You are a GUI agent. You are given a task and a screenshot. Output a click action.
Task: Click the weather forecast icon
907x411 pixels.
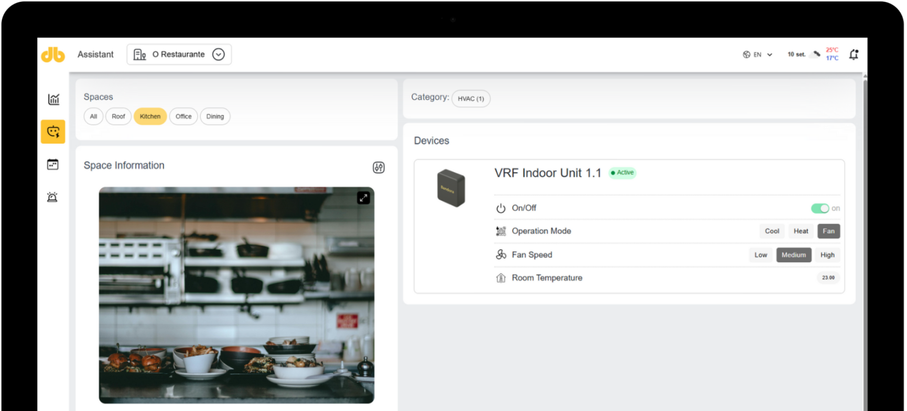(816, 54)
